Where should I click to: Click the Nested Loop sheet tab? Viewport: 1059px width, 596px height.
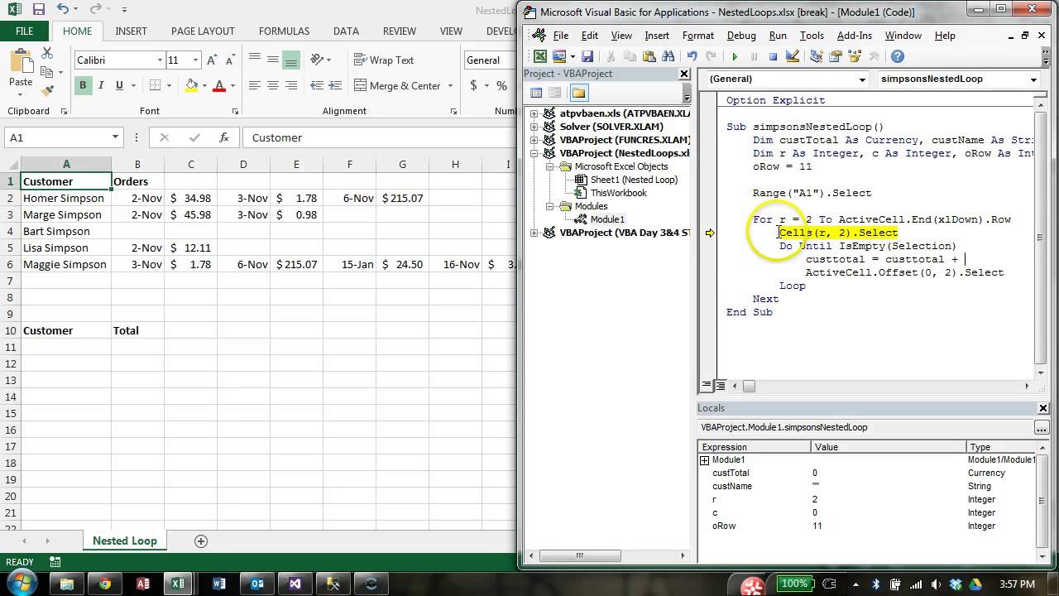pyautogui.click(x=125, y=541)
